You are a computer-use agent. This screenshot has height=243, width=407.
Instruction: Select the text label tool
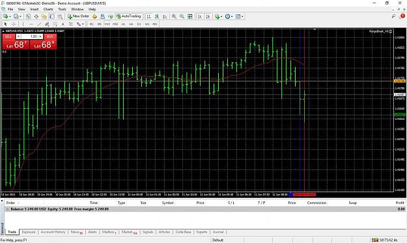click(71, 24)
